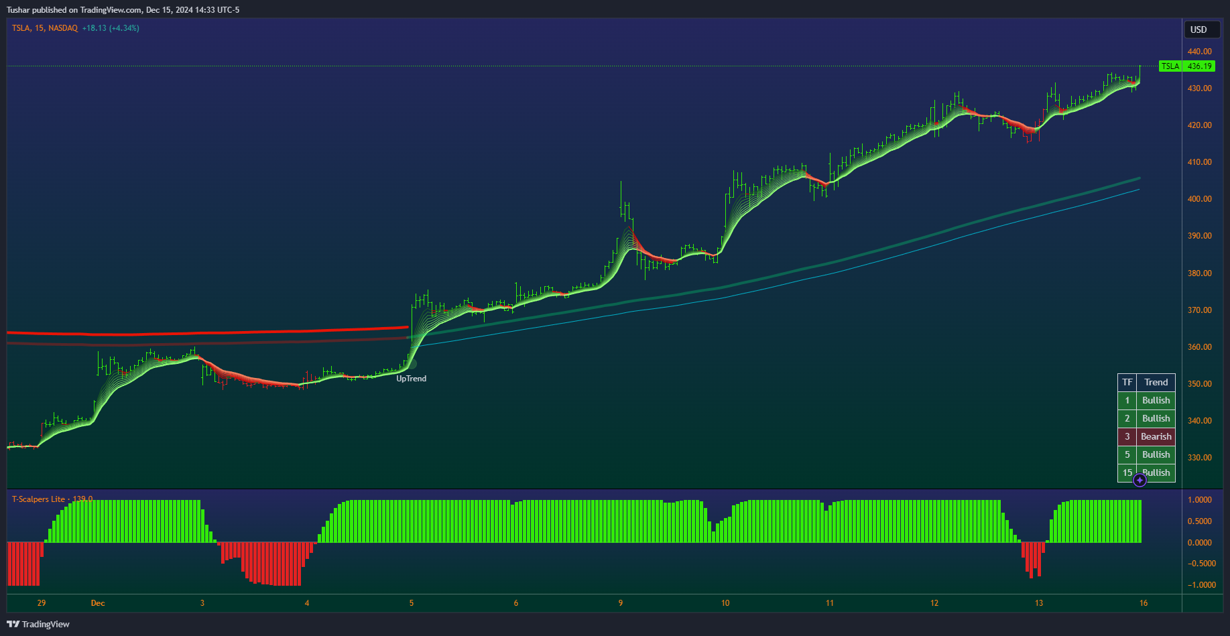Click the TSLA, 15, NASDAQ symbol title
The height and width of the screenshot is (636, 1230).
point(45,28)
